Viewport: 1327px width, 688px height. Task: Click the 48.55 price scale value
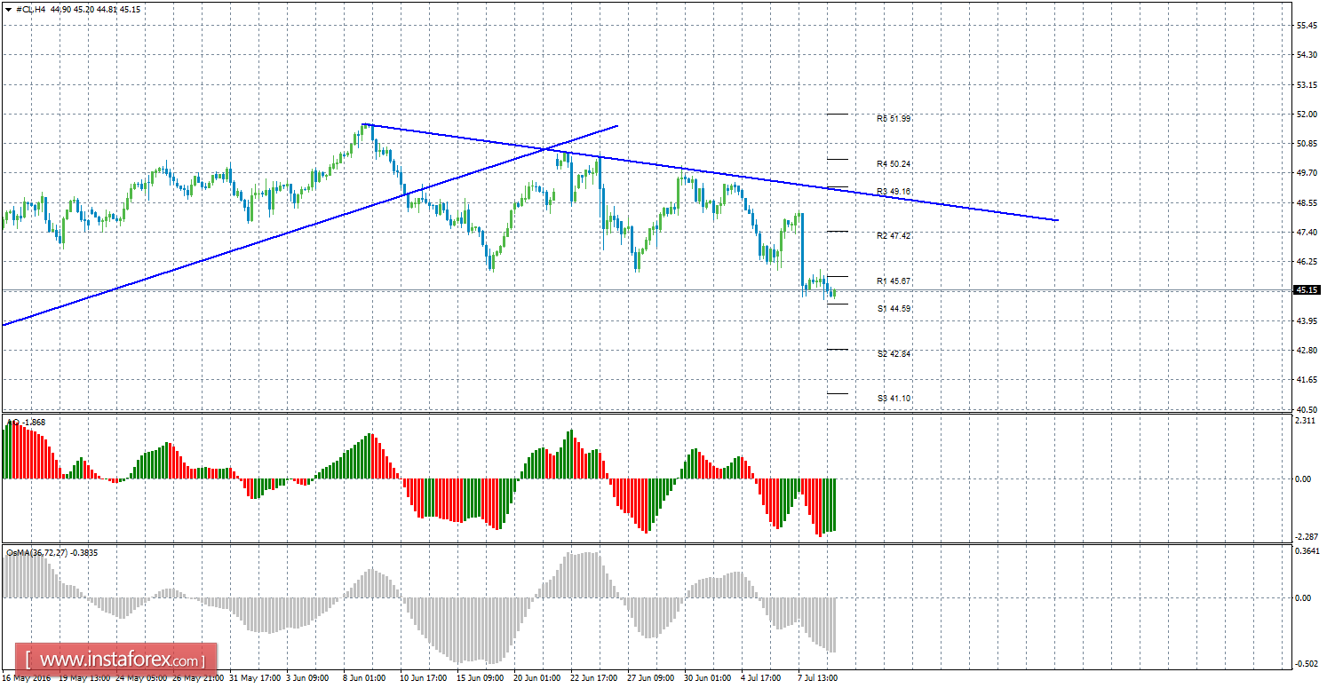click(x=1307, y=203)
